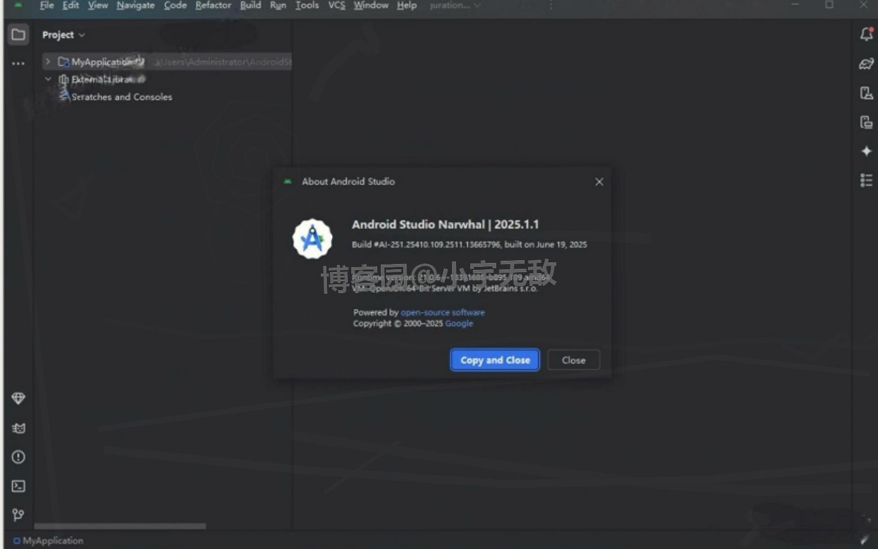
Task: Open the Git version control panel
Action: pos(18,515)
